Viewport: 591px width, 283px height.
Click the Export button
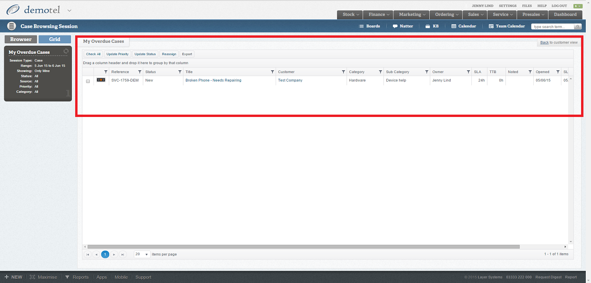(x=187, y=54)
